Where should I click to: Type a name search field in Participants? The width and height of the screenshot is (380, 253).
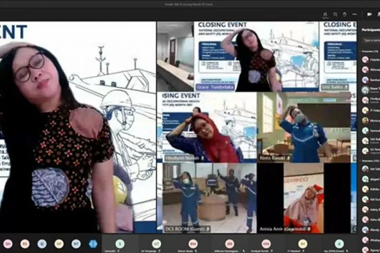[370, 41]
